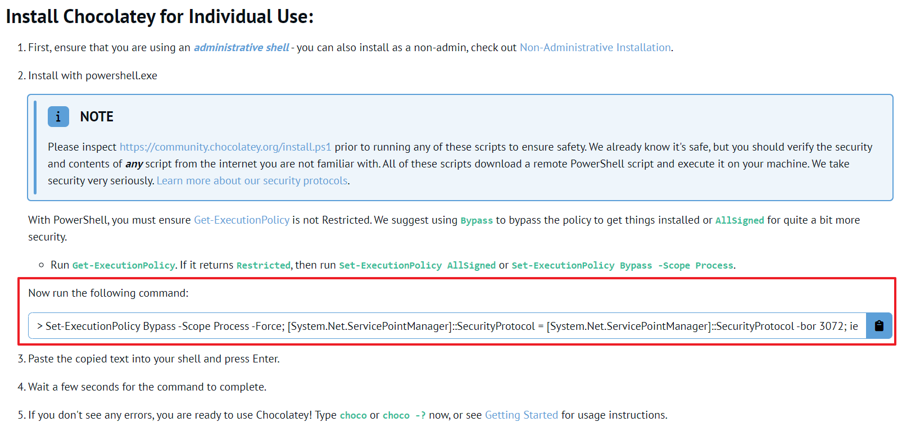Click the NOTE heading text
The width and height of the screenshot is (902, 431).
[97, 116]
